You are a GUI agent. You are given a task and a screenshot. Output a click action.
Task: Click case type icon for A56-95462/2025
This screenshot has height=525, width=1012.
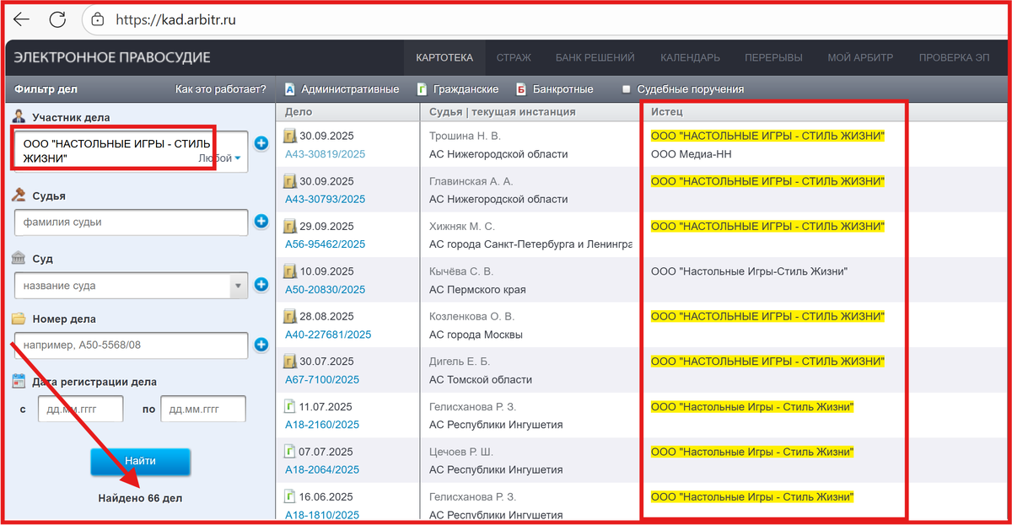point(290,226)
